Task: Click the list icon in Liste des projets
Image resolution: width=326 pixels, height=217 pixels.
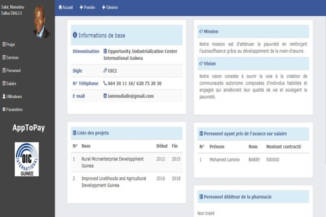Action: pyautogui.click(x=74, y=133)
